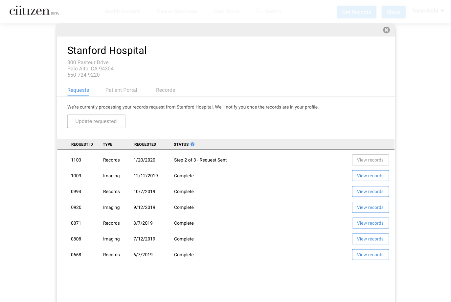Click the Ciitizen beta logo
Viewport: 451px width, 302px height.
[34, 11]
